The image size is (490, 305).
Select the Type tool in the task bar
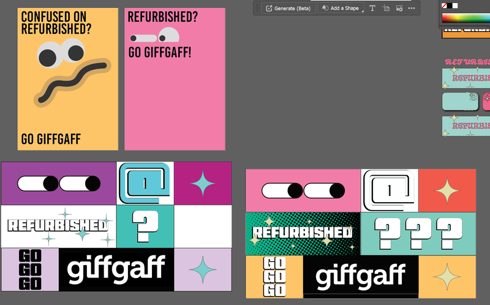[x=372, y=9]
